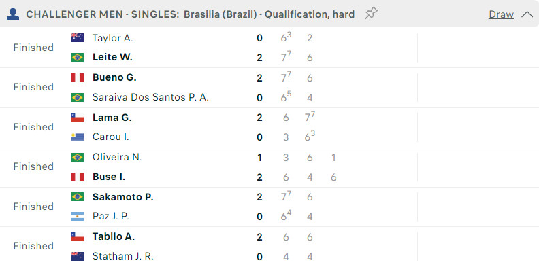Screen dimensions: 539x265
Task: Click Australia flag next to Taylor A.
Action: coord(77,38)
